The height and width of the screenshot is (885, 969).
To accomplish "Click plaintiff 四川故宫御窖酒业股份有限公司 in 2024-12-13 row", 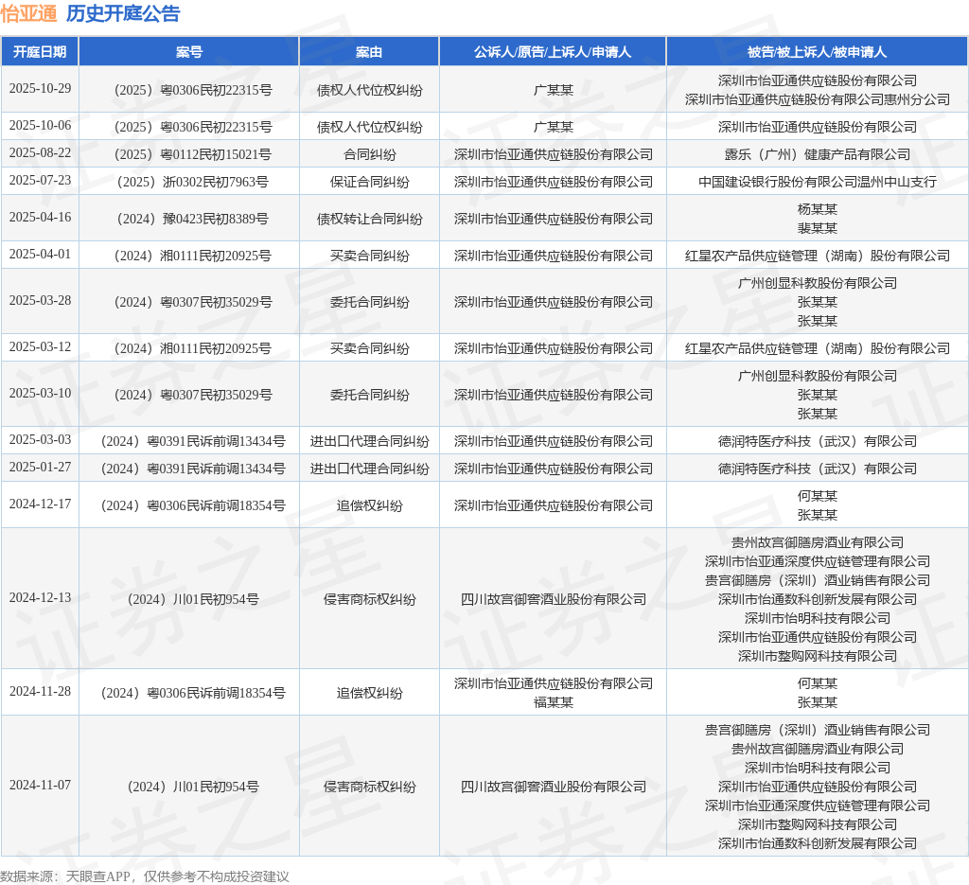I will [553, 599].
